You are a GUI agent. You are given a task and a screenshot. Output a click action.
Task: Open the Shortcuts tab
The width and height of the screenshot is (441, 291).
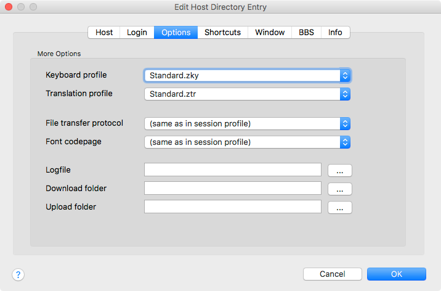click(x=222, y=32)
